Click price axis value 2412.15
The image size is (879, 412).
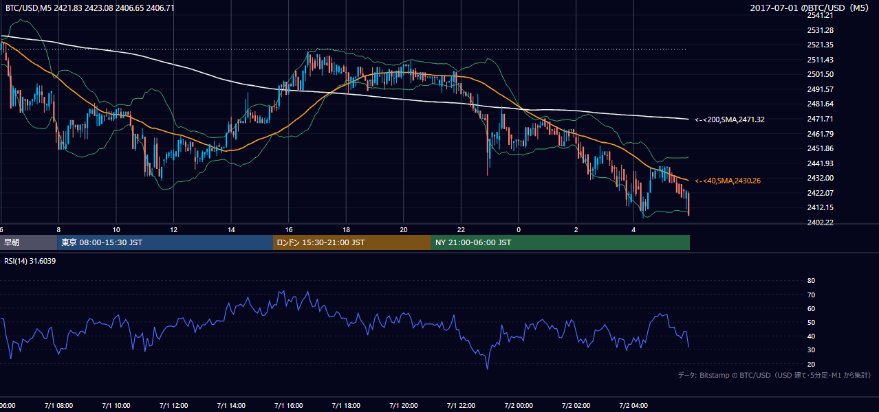[820, 207]
